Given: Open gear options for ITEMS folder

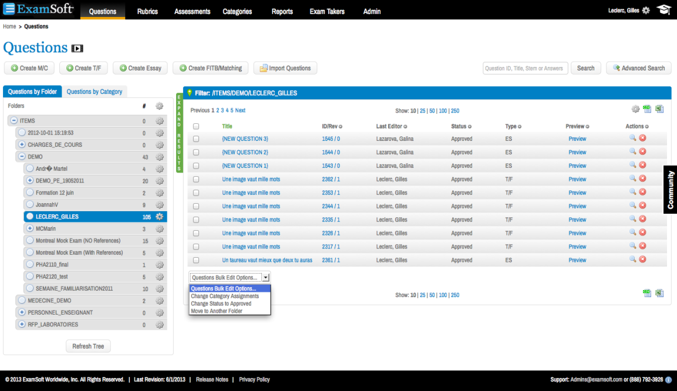Looking at the screenshot, I should pyautogui.click(x=159, y=122).
